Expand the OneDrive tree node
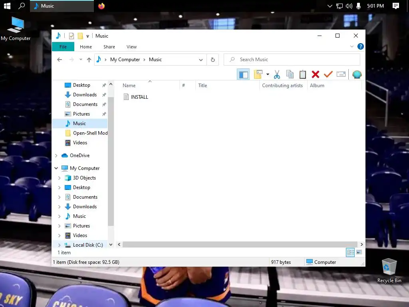This screenshot has width=409, height=307. (56, 155)
